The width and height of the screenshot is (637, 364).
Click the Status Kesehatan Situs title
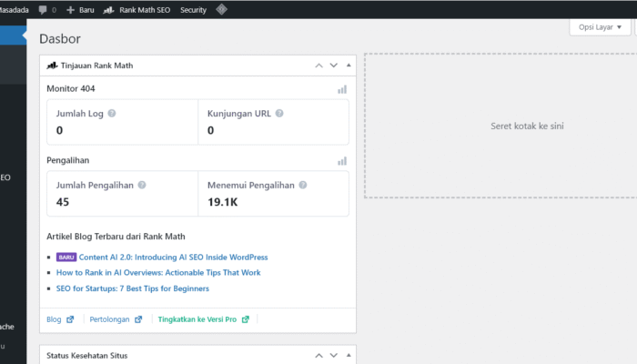click(x=87, y=356)
